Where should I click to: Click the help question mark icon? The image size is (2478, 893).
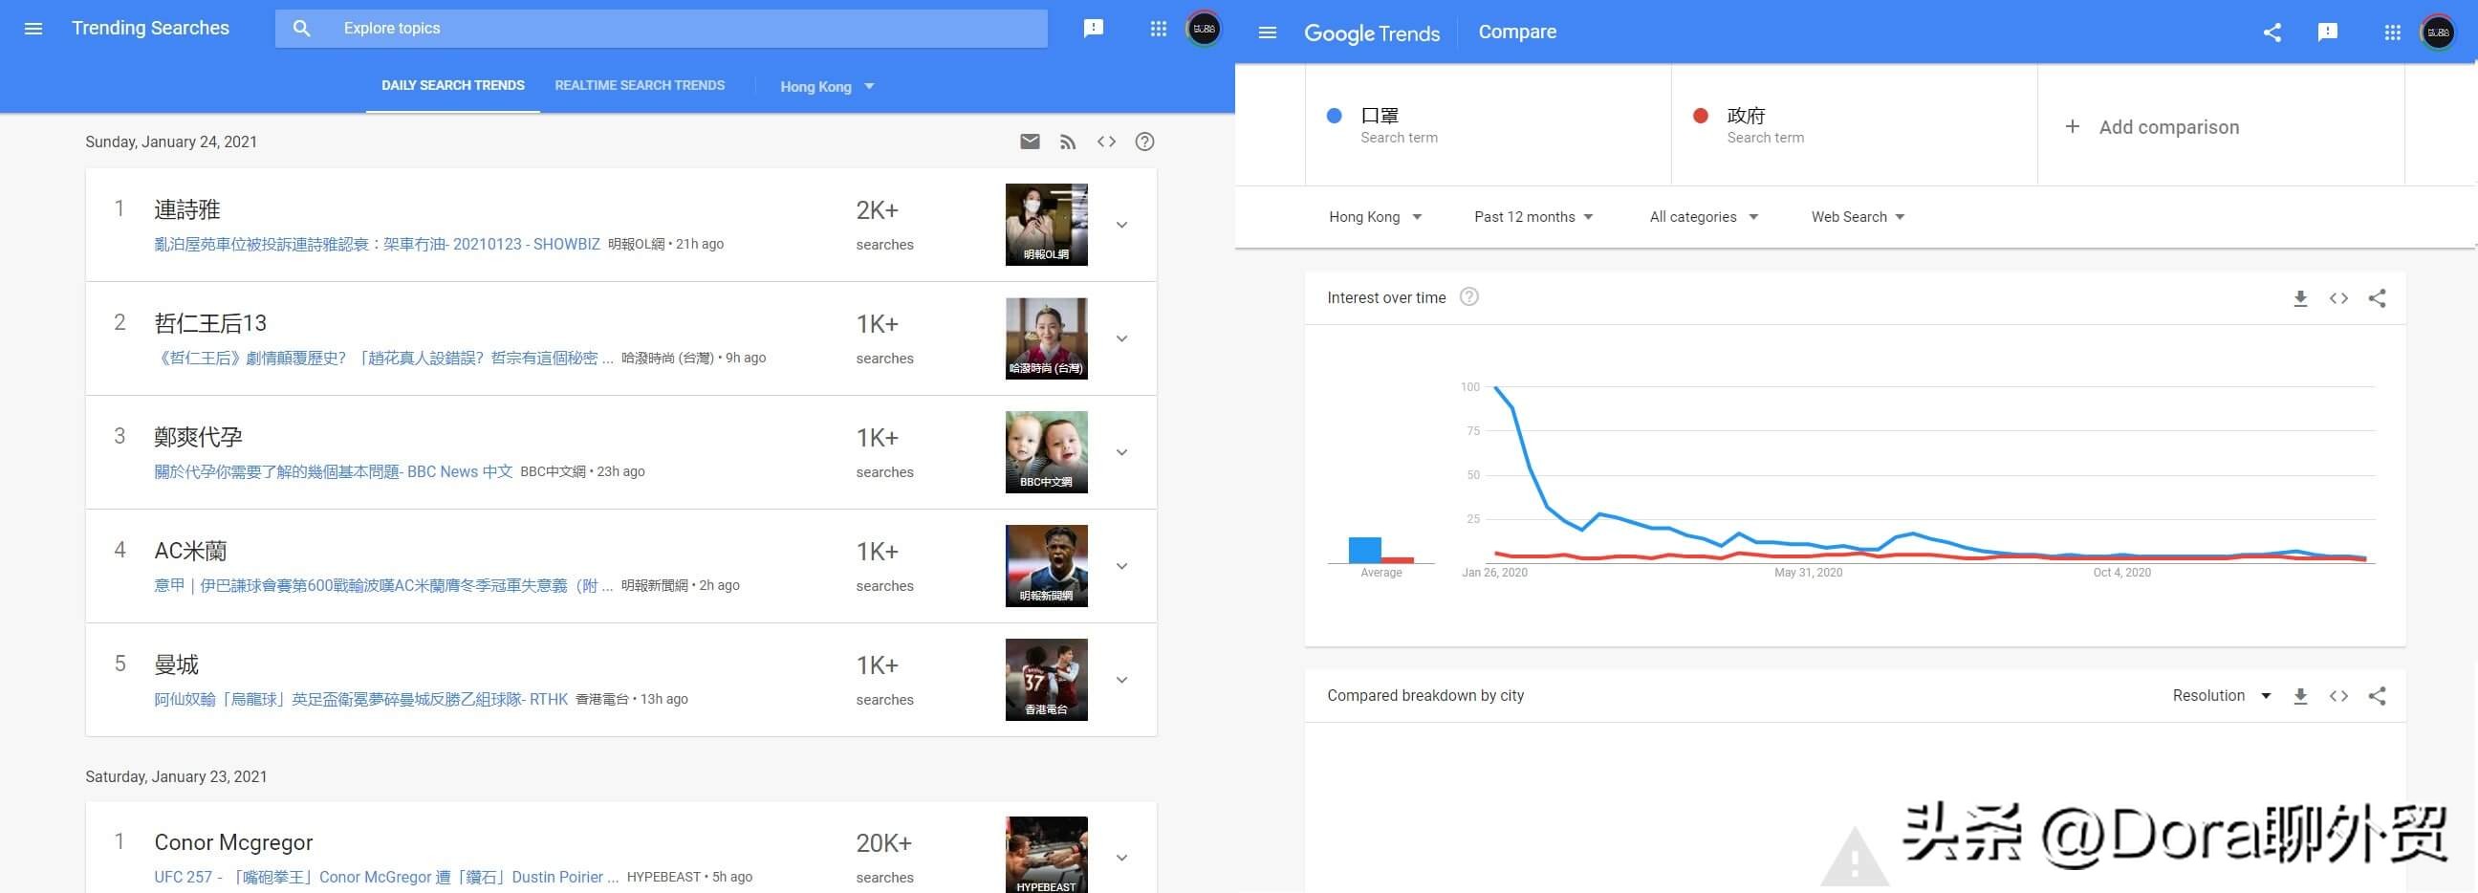click(x=1144, y=142)
